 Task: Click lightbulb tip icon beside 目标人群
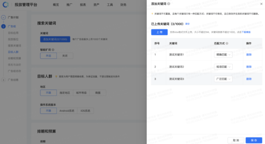tap(56, 77)
